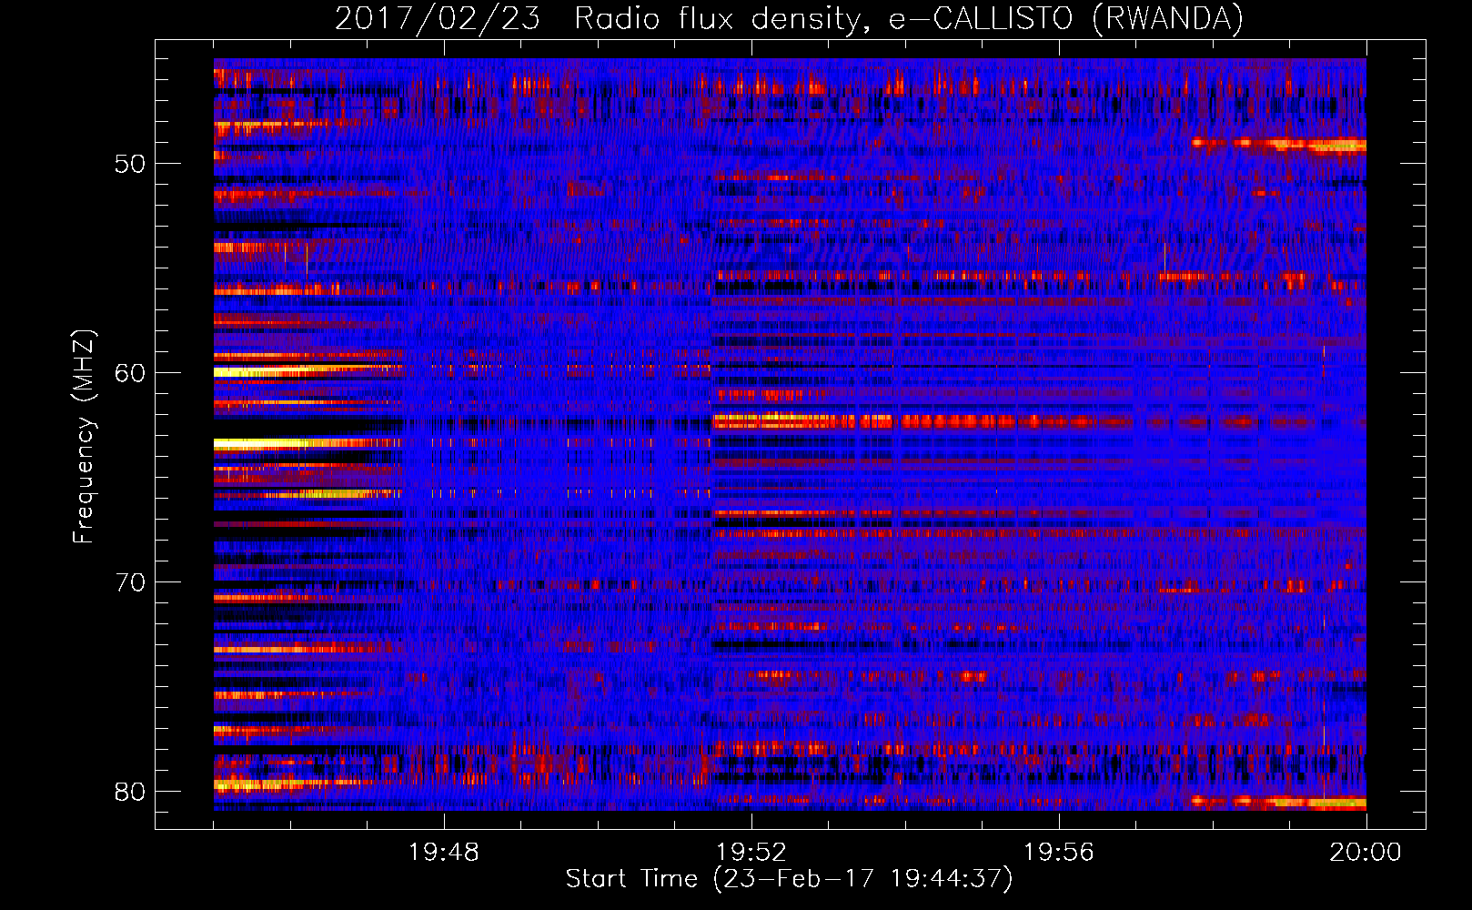Click the 60 frequency tick label
Viewport: 1472px width, 910px height.
(x=130, y=373)
